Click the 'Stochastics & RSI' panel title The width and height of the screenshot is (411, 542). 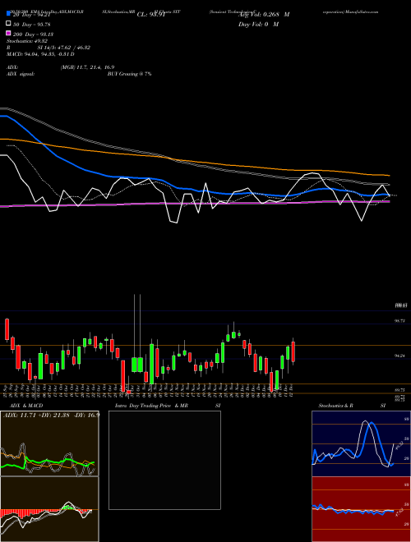pyautogui.click(x=352, y=406)
